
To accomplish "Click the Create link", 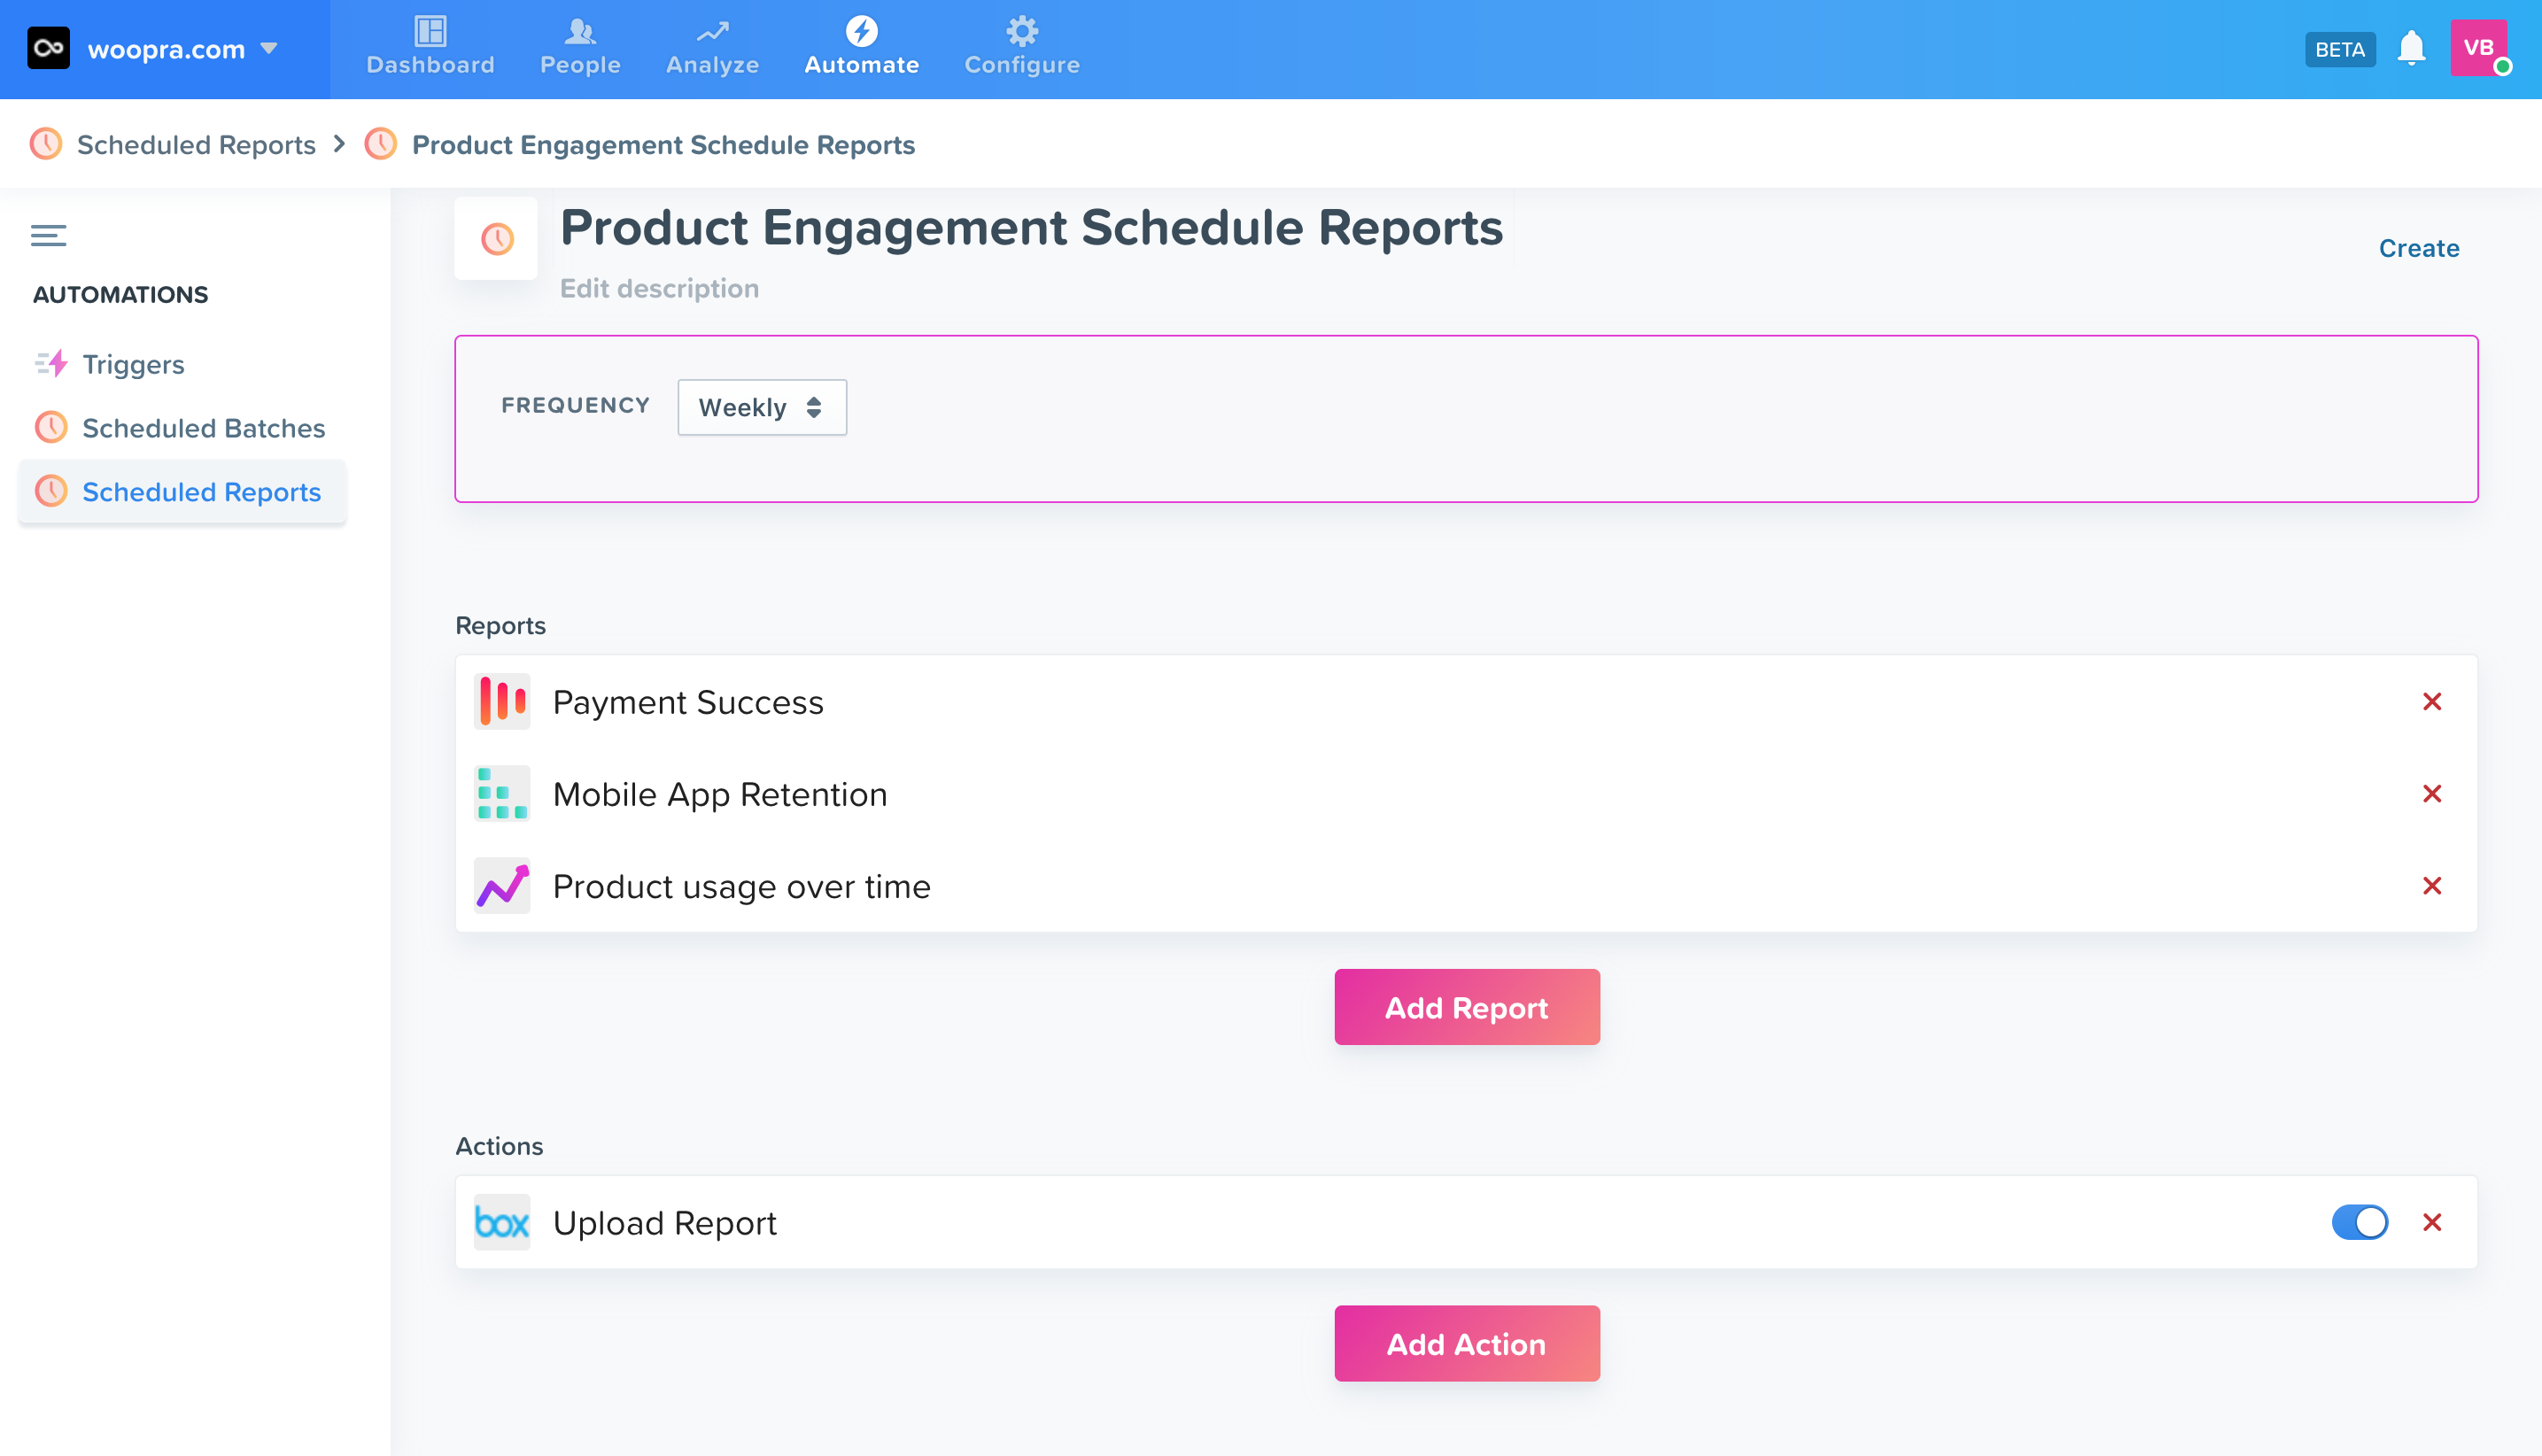I will pyautogui.click(x=2418, y=248).
